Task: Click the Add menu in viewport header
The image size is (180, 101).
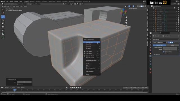Action: [x=21, y=6]
